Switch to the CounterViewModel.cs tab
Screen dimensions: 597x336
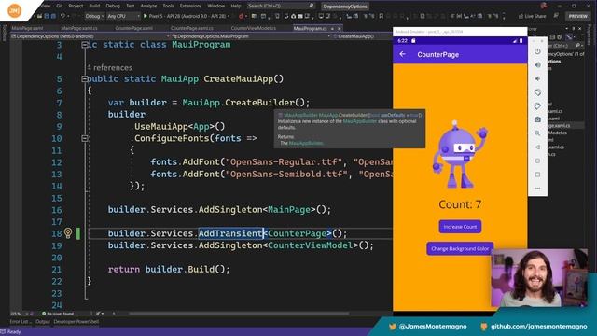coord(253,28)
